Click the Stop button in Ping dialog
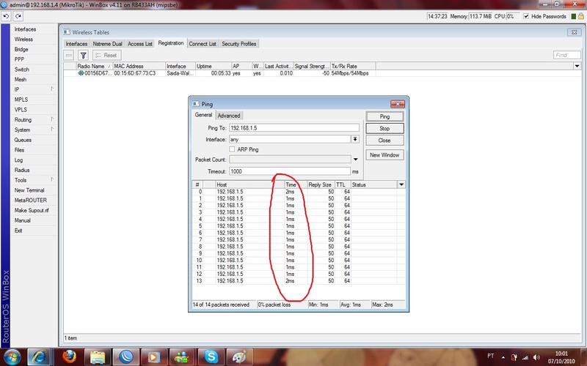The image size is (587, 366). pyautogui.click(x=384, y=129)
